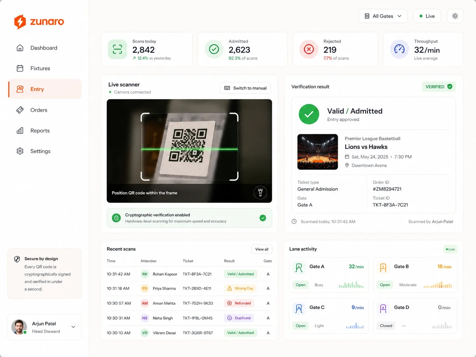Click the Gate A activity bar chart
The image size is (476, 357).
tap(351, 284)
